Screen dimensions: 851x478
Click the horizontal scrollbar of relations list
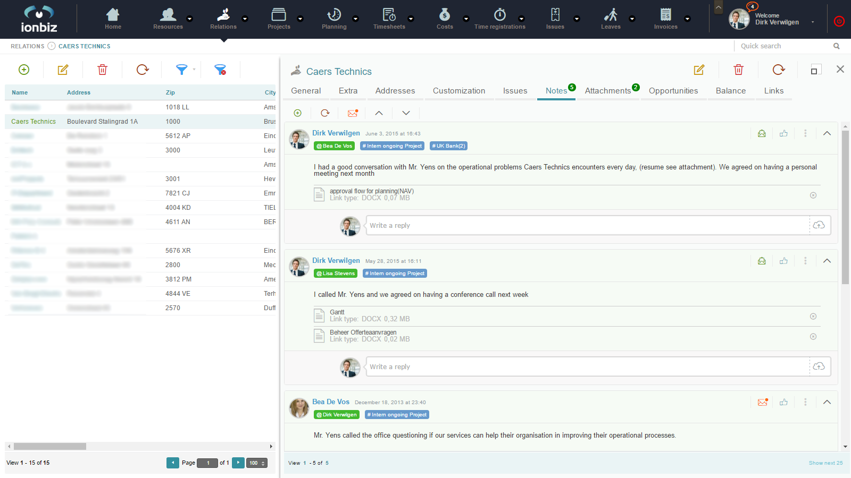tap(50, 447)
